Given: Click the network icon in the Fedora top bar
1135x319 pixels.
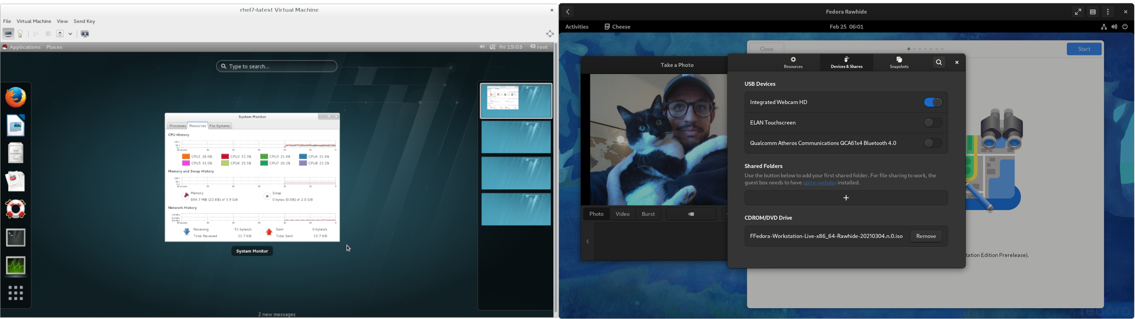Looking at the screenshot, I should [x=1103, y=27].
